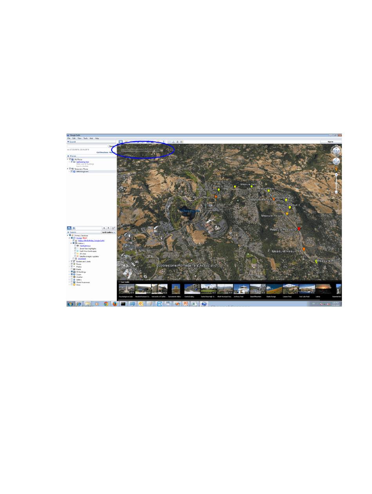Enable the Earth View landscapes layer
Viewport: 372px width, 494px height.
pos(75,251)
